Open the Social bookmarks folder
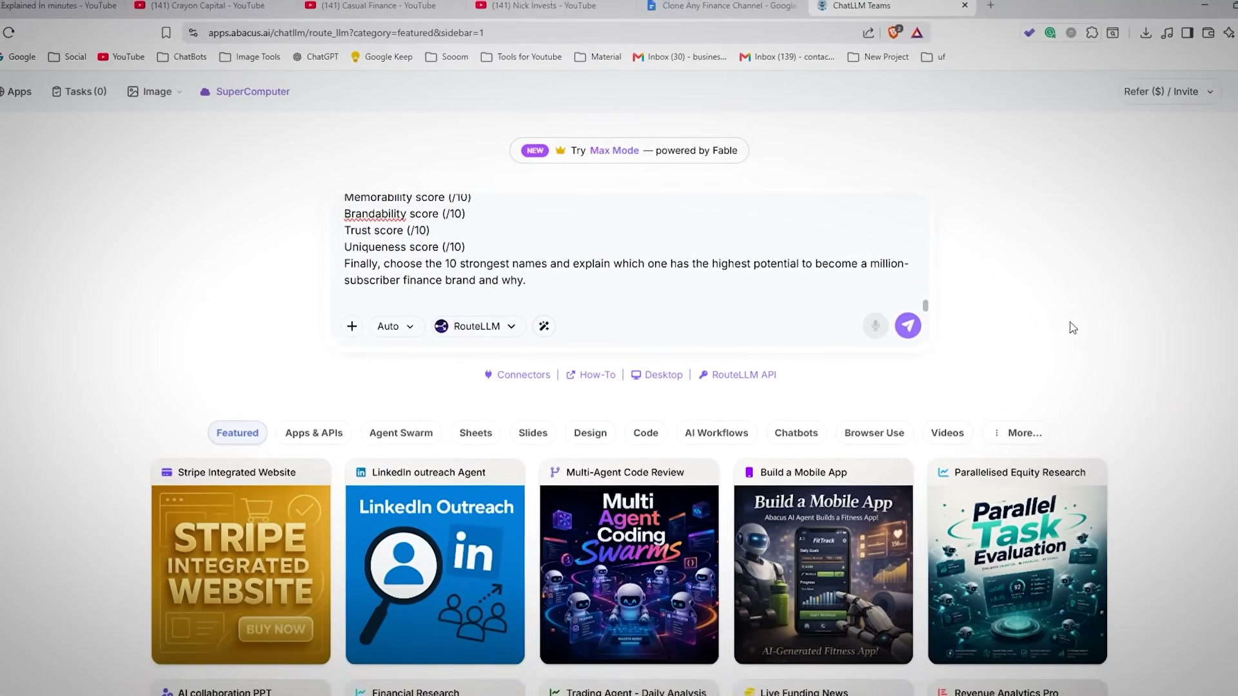This screenshot has width=1238, height=696. 67,57
